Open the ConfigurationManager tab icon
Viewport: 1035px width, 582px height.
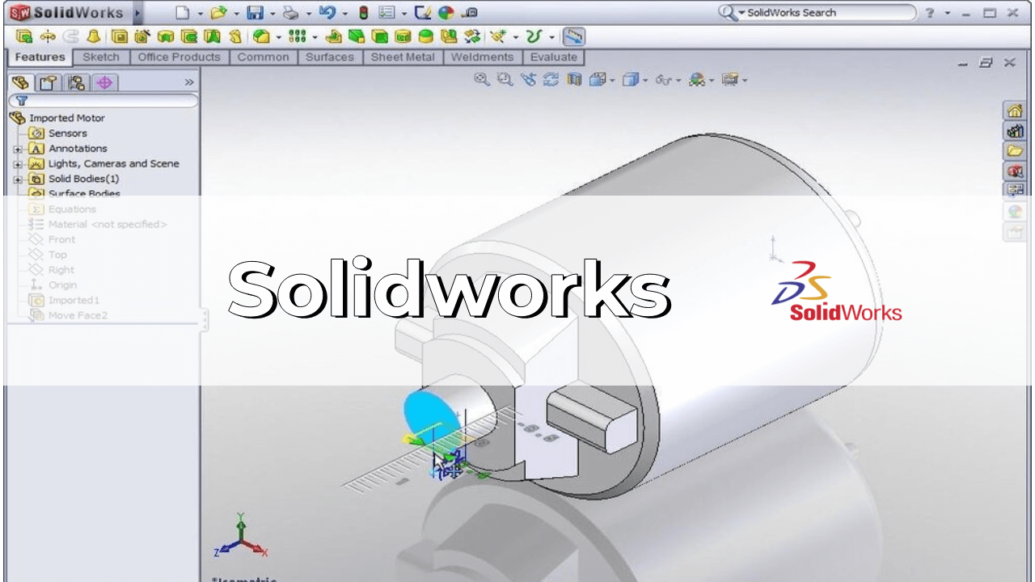[x=77, y=82]
